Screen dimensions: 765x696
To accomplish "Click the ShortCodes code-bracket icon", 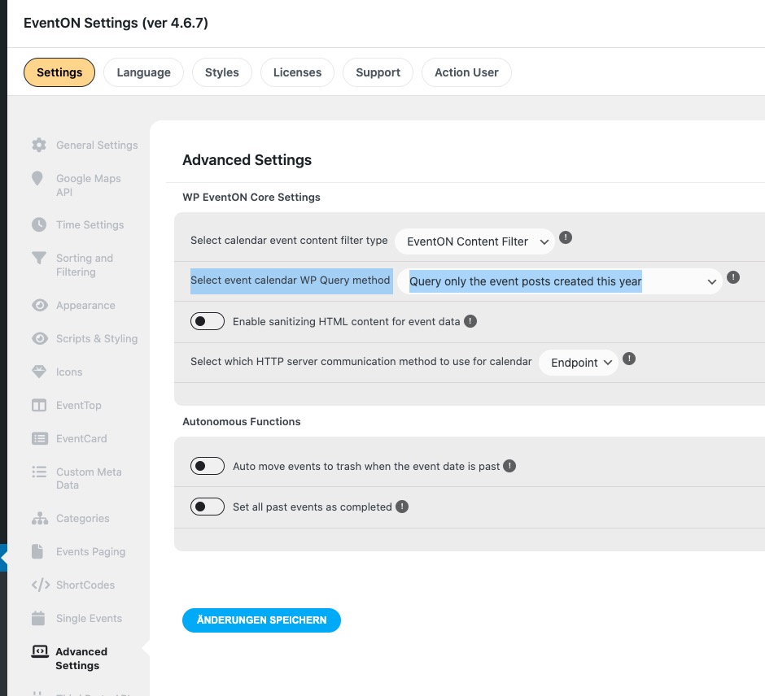I will click(41, 585).
